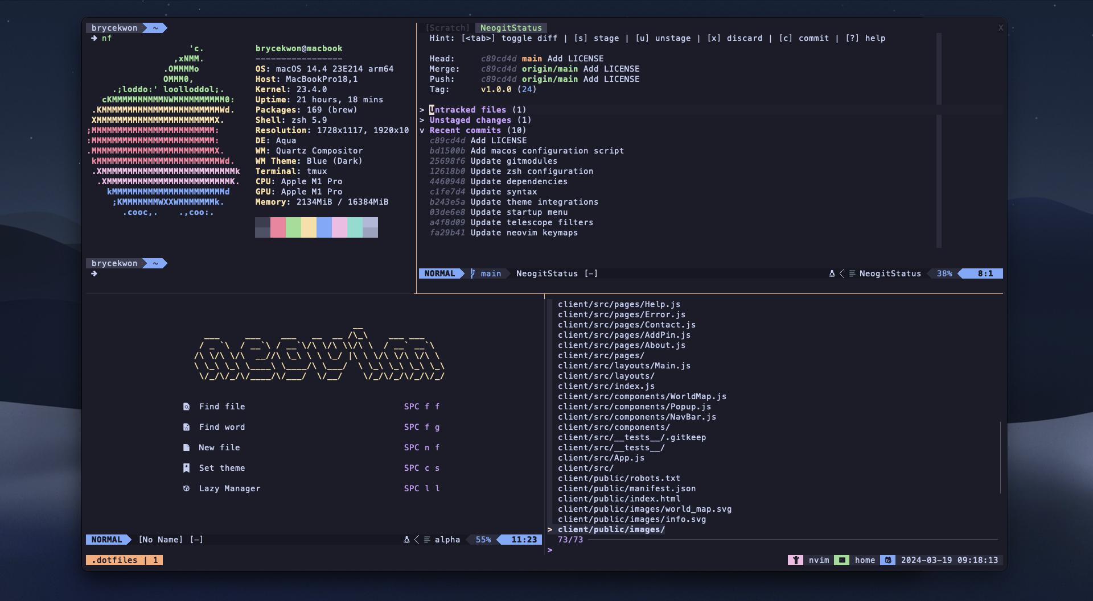Click the Lazy Manager icon
This screenshot has width=1093, height=601.
tap(186, 488)
